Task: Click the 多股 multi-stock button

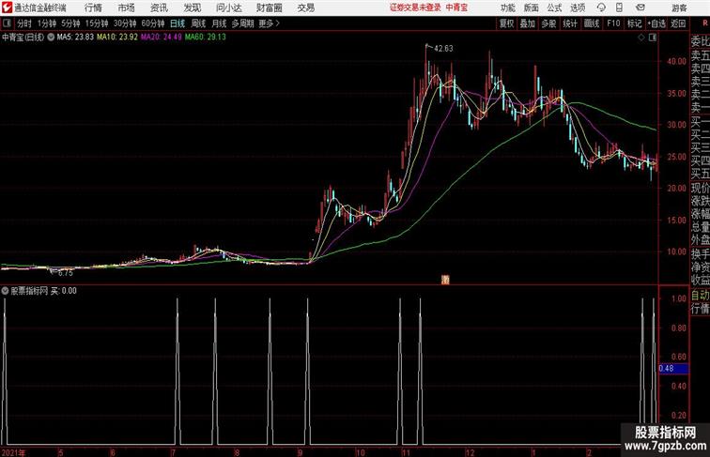Action: point(548,23)
